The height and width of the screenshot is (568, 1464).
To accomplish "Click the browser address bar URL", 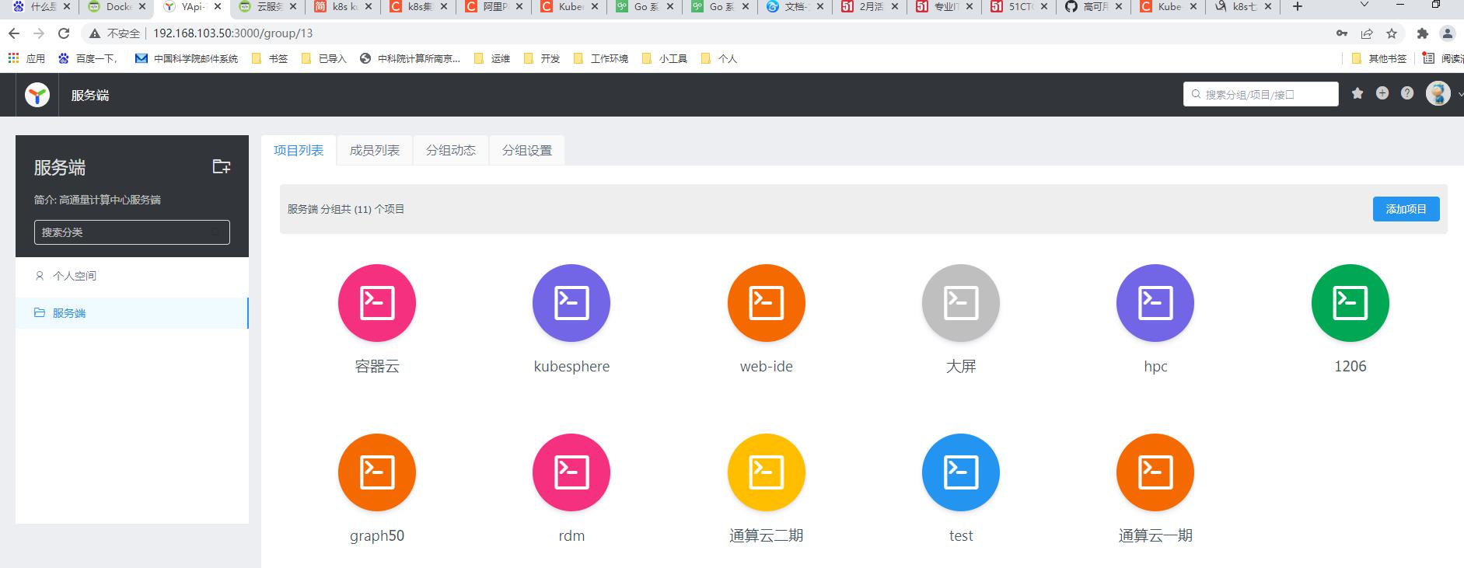I will click(x=233, y=33).
